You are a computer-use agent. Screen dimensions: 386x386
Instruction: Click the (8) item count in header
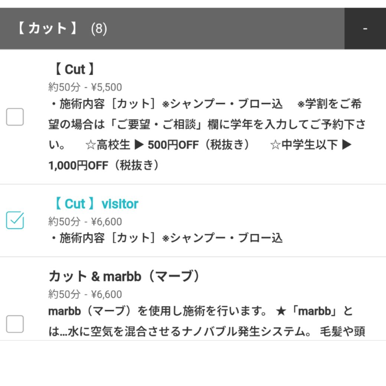tap(99, 29)
